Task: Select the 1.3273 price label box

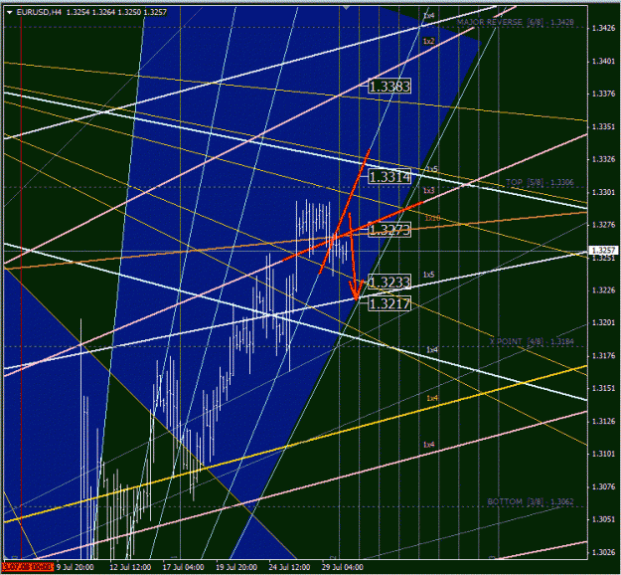Action: pos(389,229)
